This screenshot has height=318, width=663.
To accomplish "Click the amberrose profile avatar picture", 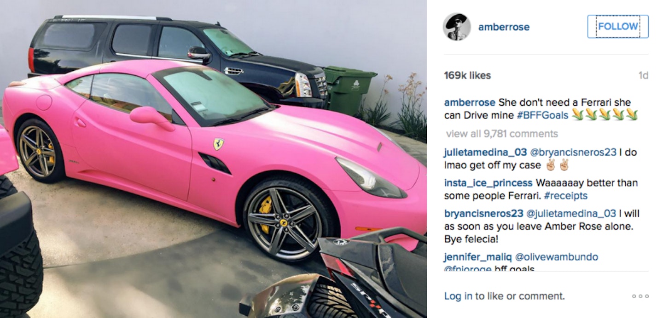I will click(x=457, y=27).
